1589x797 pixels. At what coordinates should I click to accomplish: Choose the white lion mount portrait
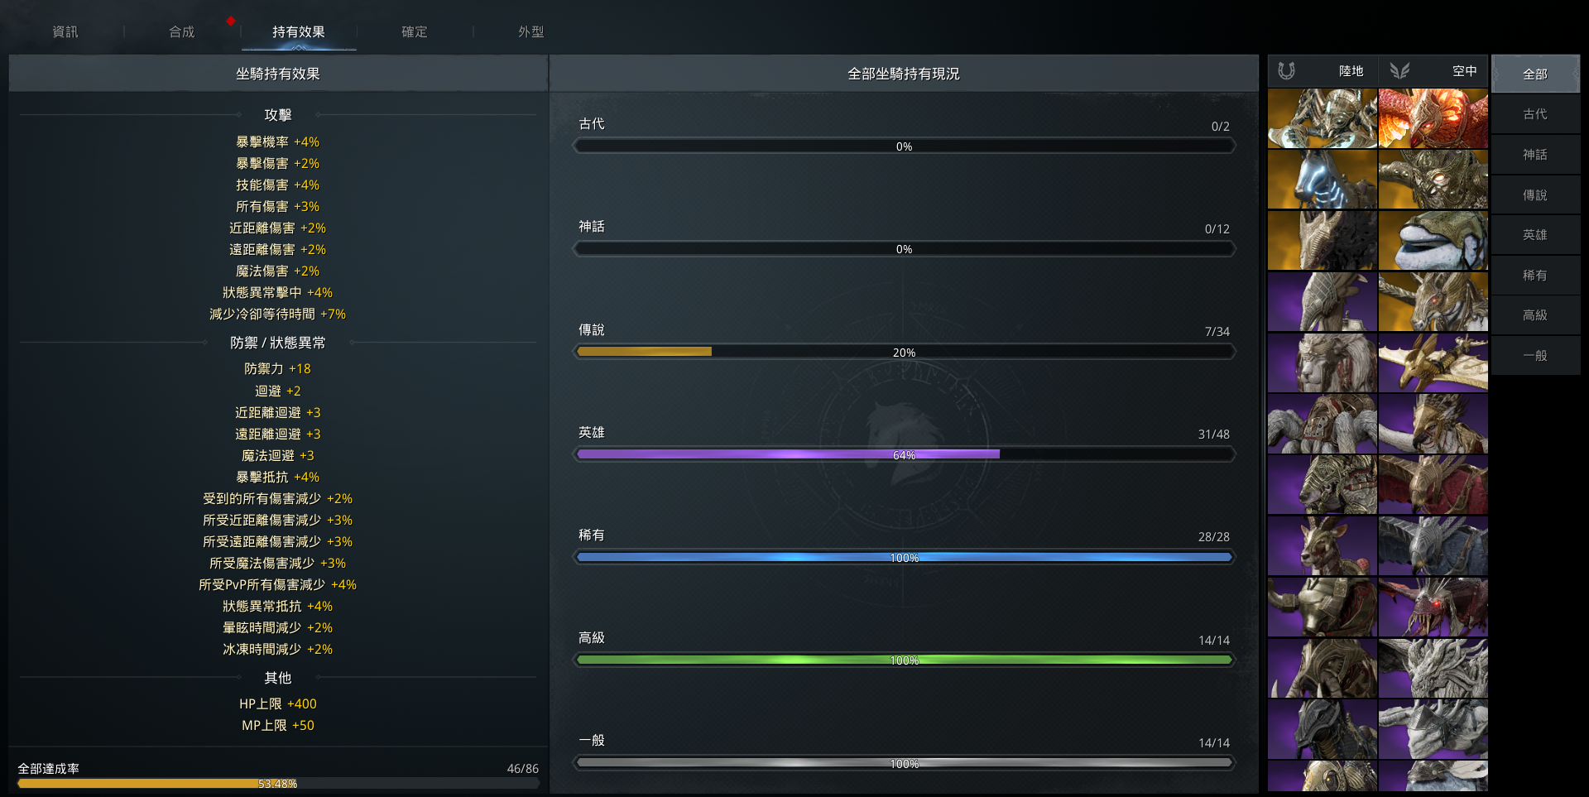pyautogui.click(x=1322, y=363)
